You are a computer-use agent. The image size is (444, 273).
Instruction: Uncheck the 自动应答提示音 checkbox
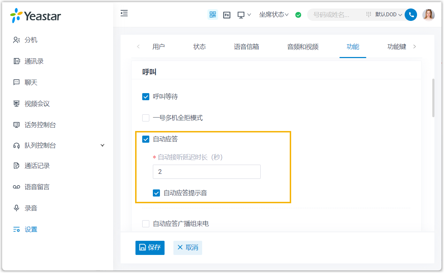[x=156, y=193]
